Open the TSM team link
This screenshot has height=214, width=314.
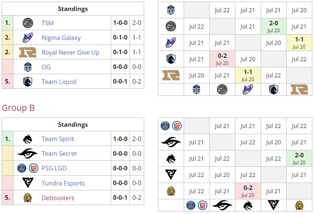[x=48, y=23]
